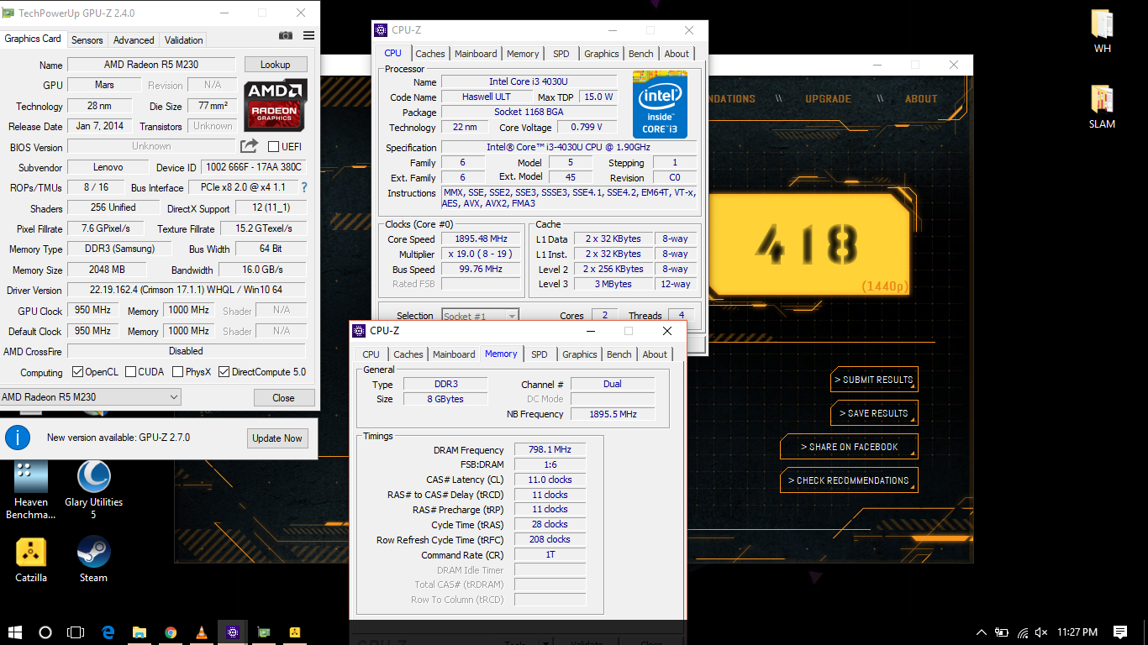Click the Bus Interface question mark help icon
This screenshot has width=1148, height=645.
pyautogui.click(x=304, y=187)
